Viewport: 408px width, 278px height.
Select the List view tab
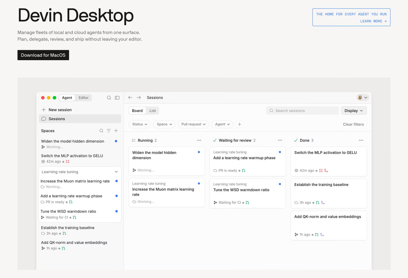[x=153, y=111]
